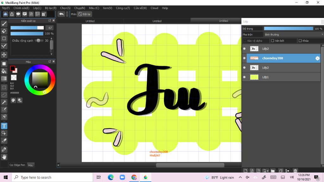Undock the Màu panel
This screenshot has width=324, height=182.
50,62
